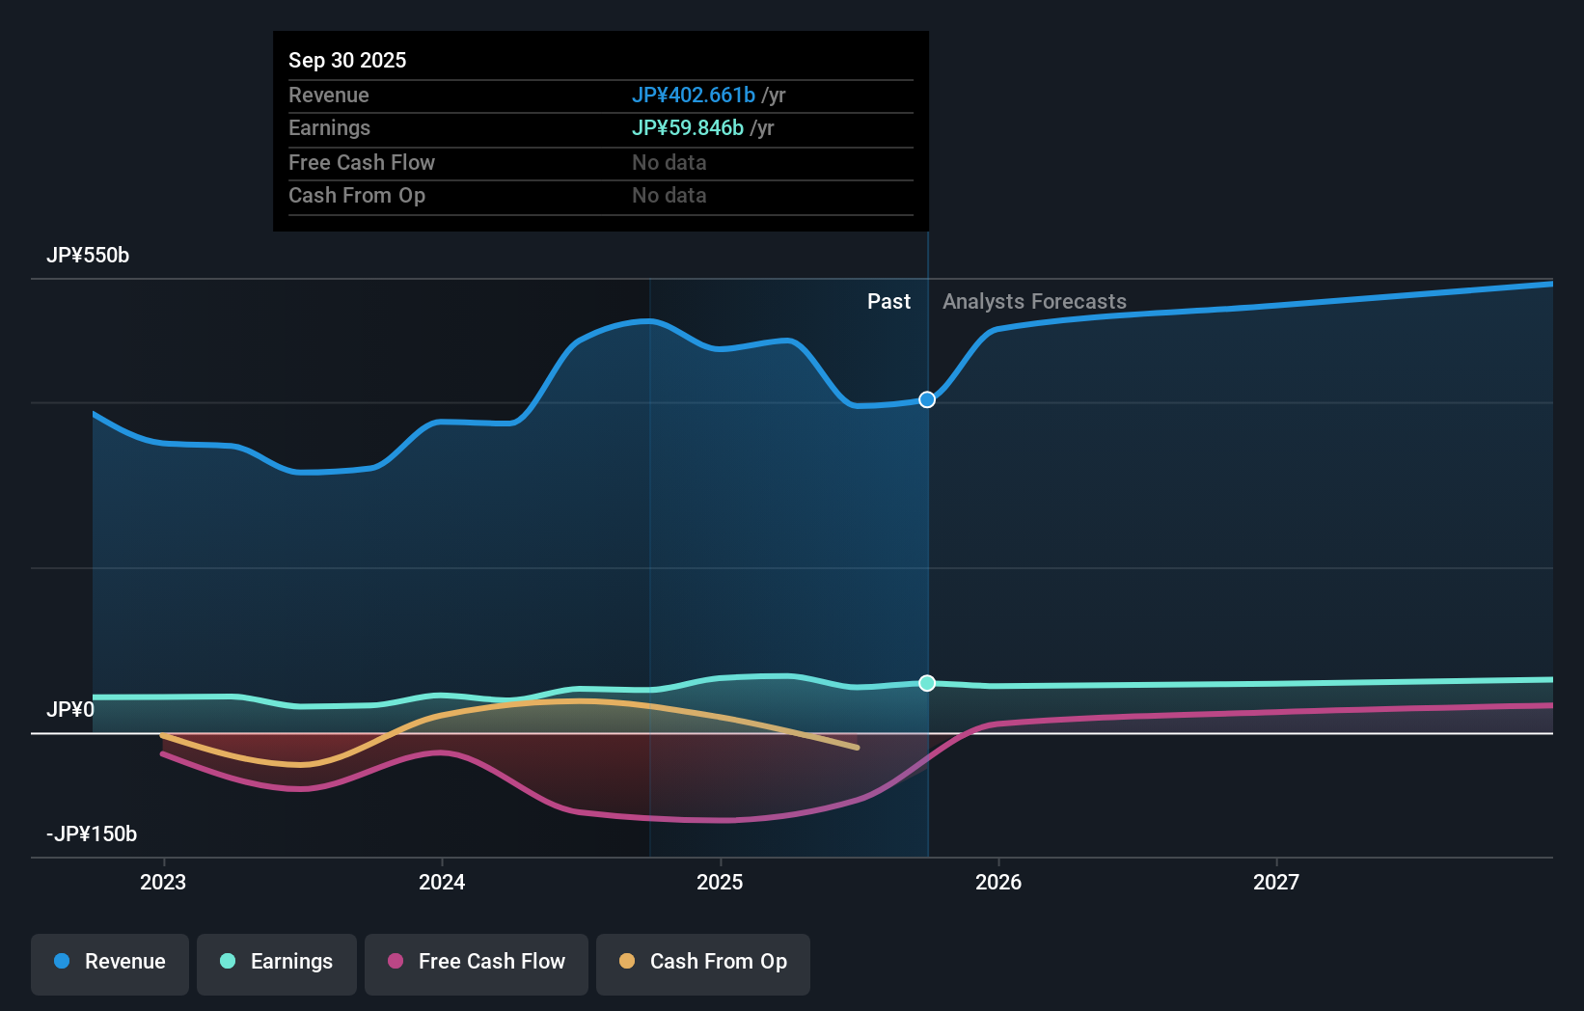Click the teal Earnings marker on the chart
The image size is (1584, 1011).
click(927, 684)
